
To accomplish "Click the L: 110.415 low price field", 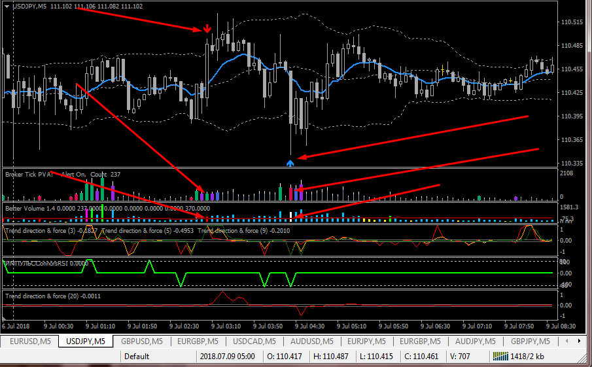I will pyautogui.click(x=376, y=357).
